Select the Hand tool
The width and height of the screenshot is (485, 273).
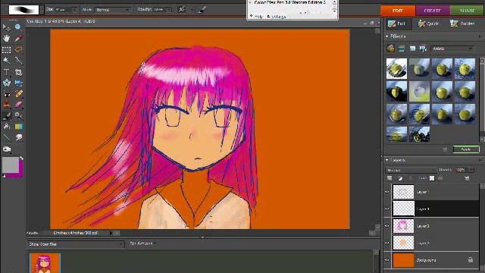tap(6, 39)
